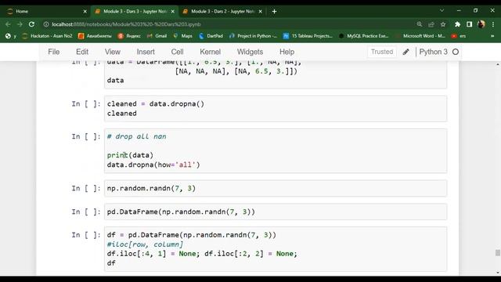Open Chrome three-dot menu

tap(493, 24)
